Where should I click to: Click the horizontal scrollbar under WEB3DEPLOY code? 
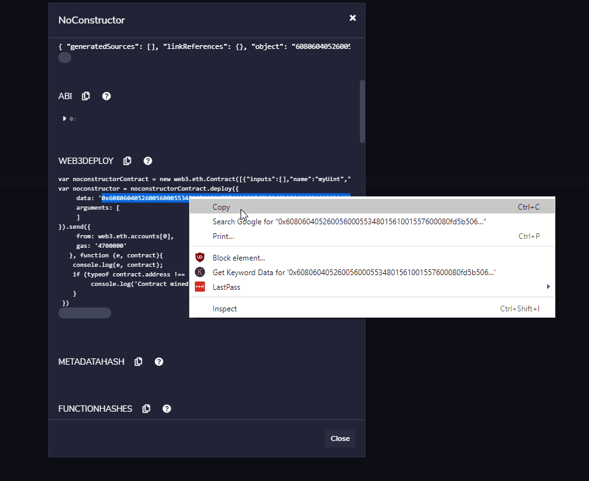pyautogui.click(x=84, y=313)
